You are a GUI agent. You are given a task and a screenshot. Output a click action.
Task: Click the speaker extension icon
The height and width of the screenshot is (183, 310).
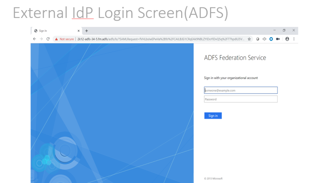coord(264,39)
